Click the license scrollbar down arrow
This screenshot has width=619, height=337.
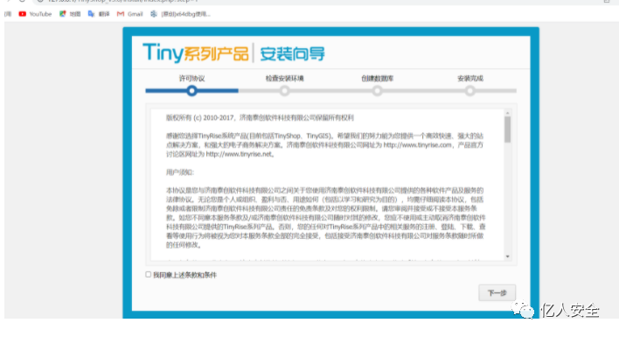click(508, 256)
